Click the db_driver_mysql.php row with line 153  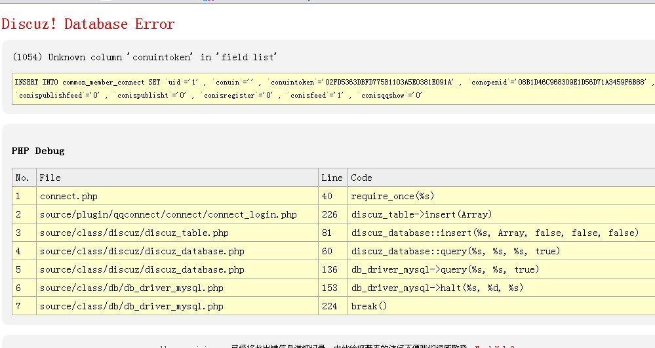click(132, 288)
